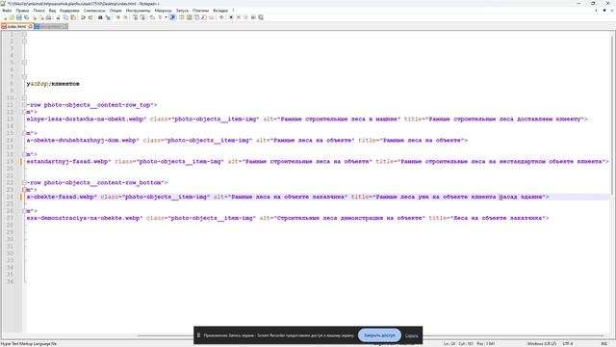Click the Save All toolbar icon
Viewport: 616px width, 347px height.
coord(26,17)
